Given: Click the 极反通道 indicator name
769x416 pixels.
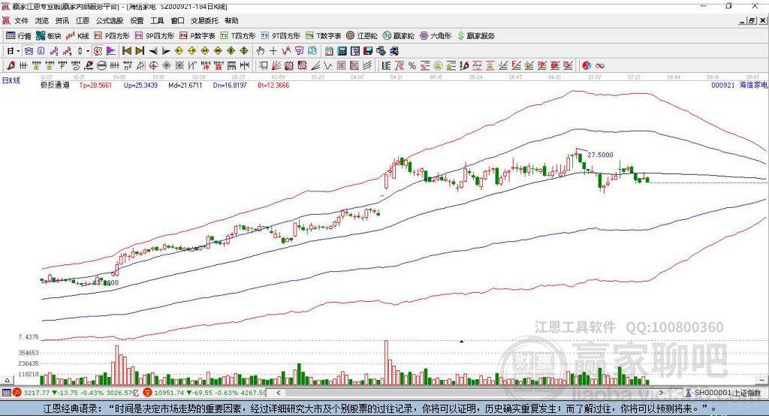Looking at the screenshot, I should [55, 85].
